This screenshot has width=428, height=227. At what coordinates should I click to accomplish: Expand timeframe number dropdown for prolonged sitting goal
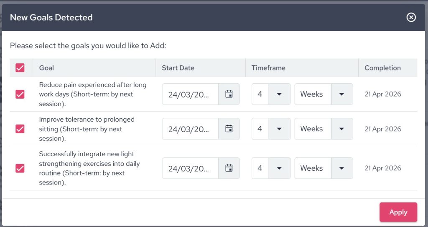[280, 129]
